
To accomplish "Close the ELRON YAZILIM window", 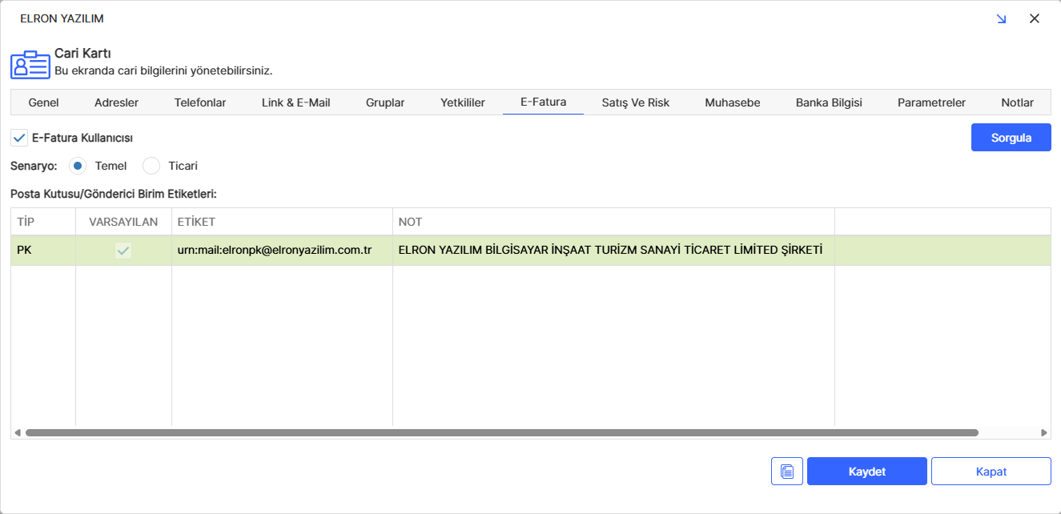I will [x=1034, y=18].
